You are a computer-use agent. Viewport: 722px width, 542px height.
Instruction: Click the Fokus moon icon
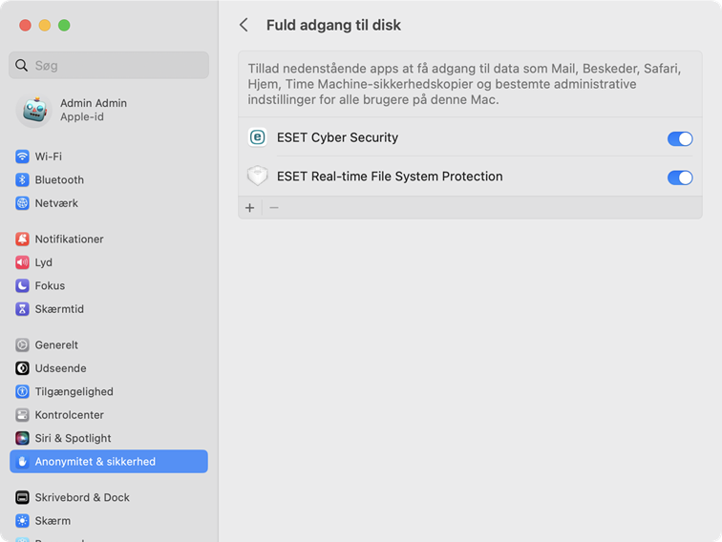point(22,285)
